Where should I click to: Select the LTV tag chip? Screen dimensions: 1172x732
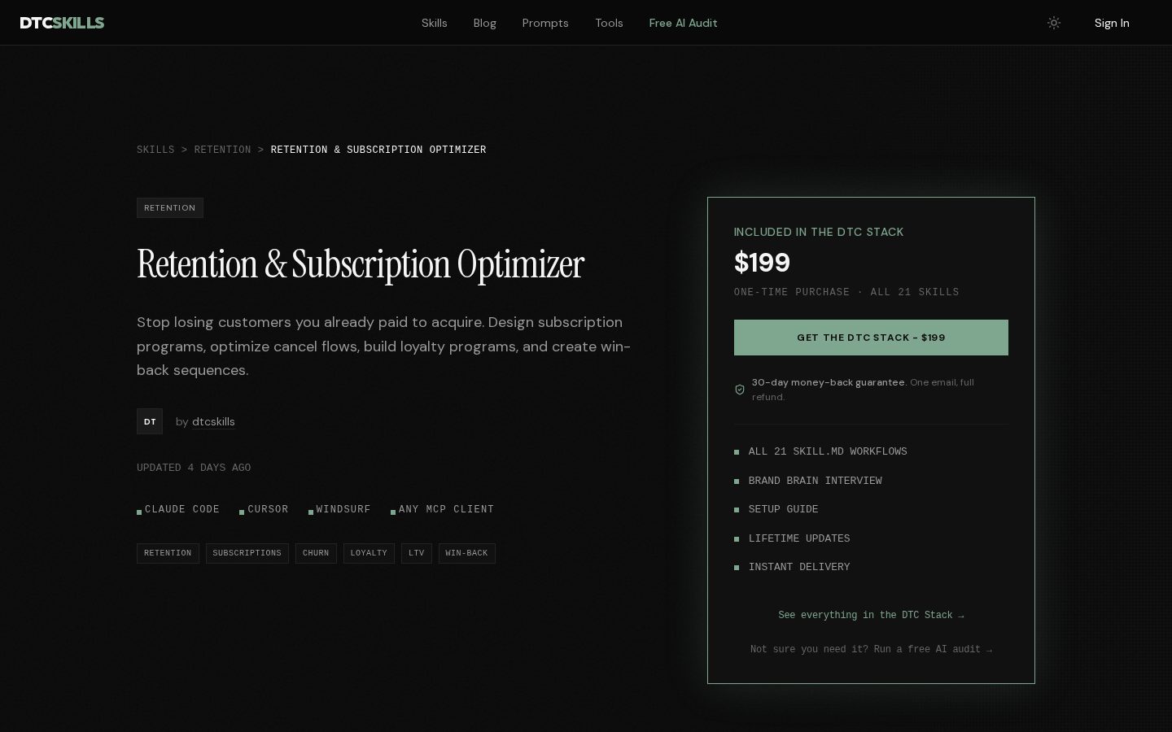417,553
